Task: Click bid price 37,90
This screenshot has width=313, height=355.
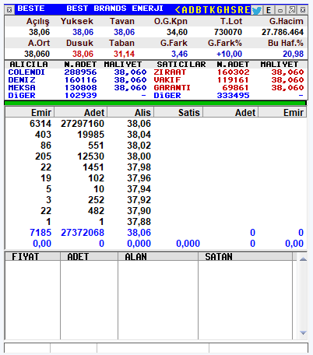Action: [139, 211]
